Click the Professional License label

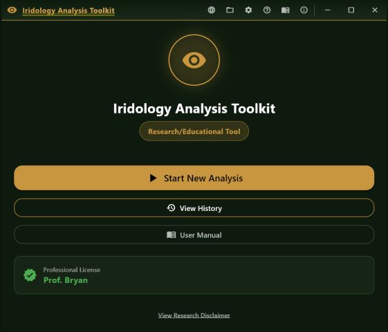pyautogui.click(x=72, y=270)
